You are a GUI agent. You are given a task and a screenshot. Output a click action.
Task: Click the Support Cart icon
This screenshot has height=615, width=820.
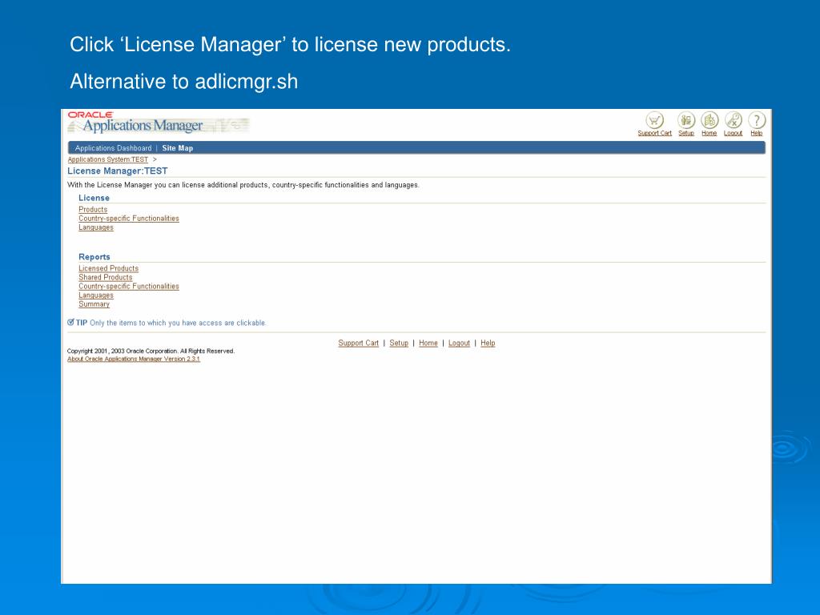654,120
